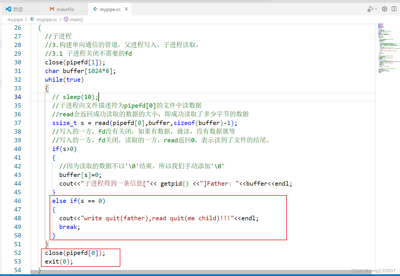Click the close(pipefd[1]); line
The width and height of the screenshot is (400, 276).
coord(75,62)
